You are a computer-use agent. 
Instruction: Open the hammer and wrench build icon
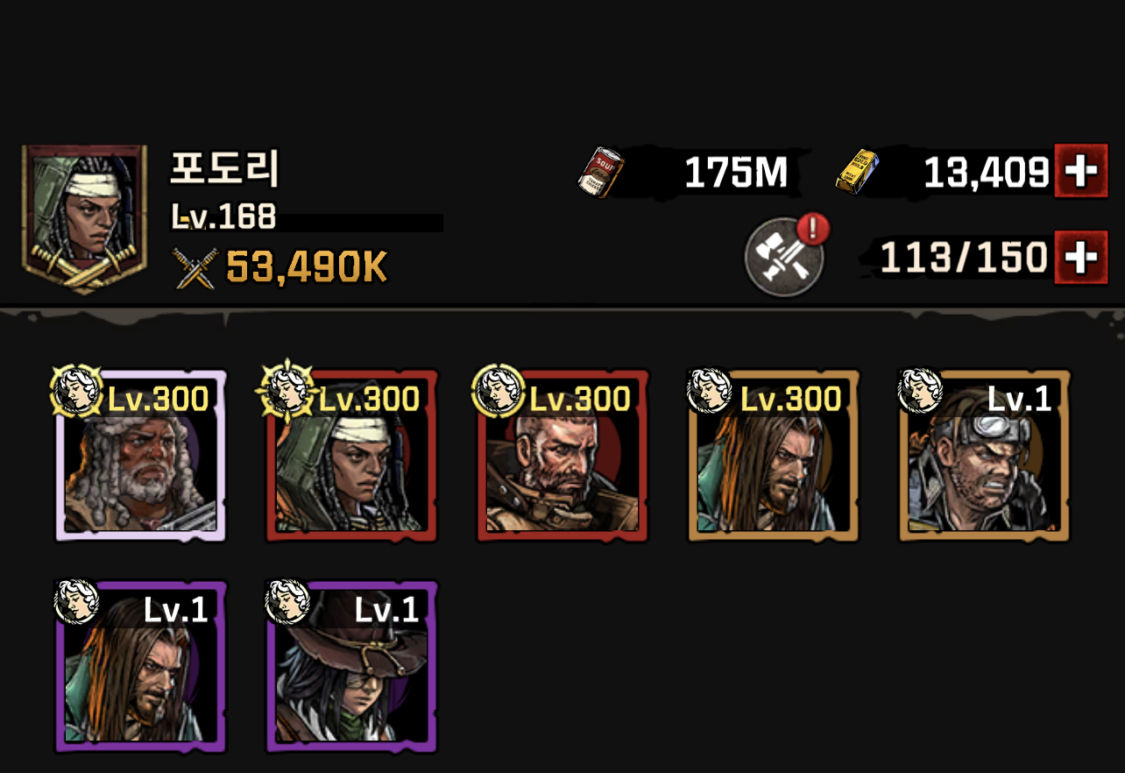tap(784, 258)
